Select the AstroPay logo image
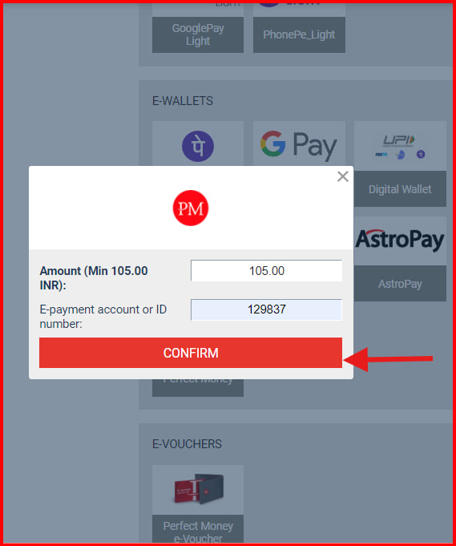456x546 pixels. point(400,240)
